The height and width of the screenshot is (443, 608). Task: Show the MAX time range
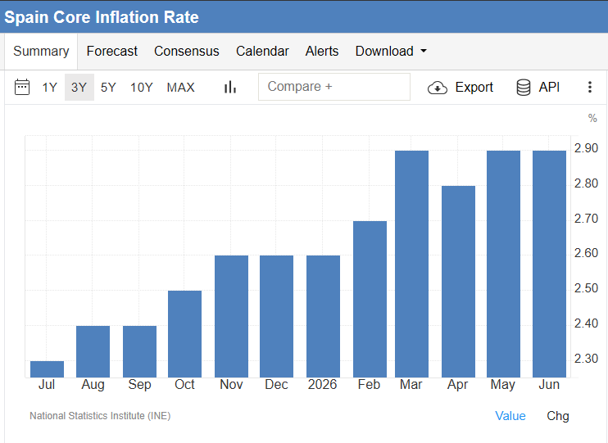(181, 87)
